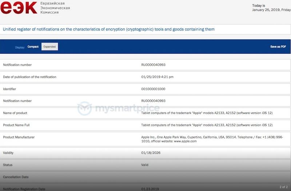Switch display to Compact view

tap(33, 47)
